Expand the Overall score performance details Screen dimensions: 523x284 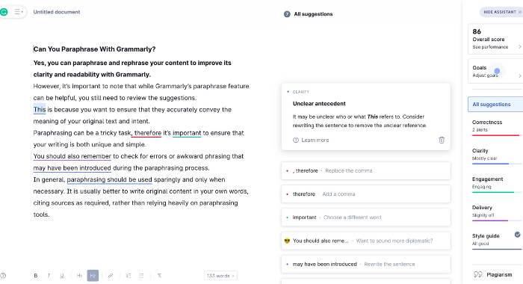pos(495,39)
